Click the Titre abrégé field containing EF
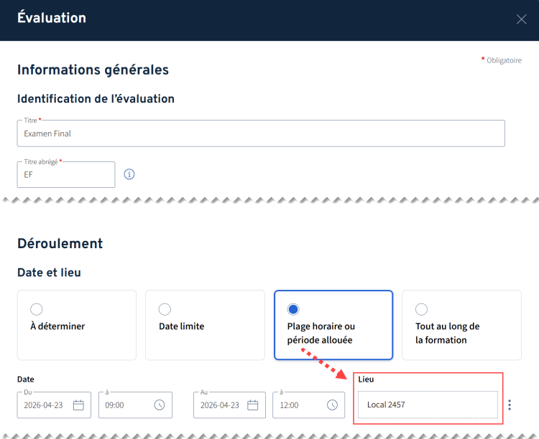The height and width of the screenshot is (439, 539). click(65, 175)
